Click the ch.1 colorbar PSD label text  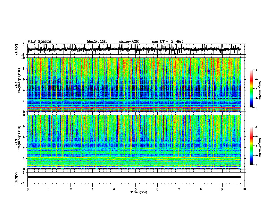point(260,90)
